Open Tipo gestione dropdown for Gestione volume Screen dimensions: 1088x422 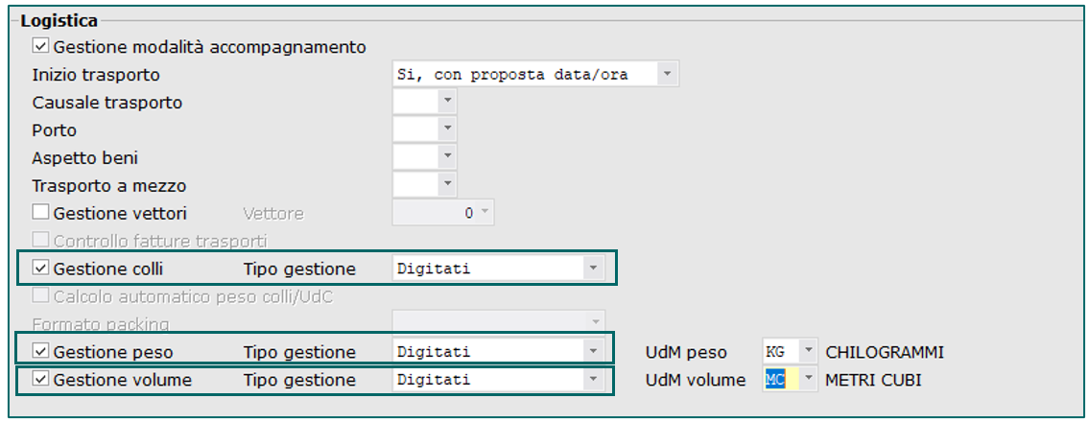point(593,380)
